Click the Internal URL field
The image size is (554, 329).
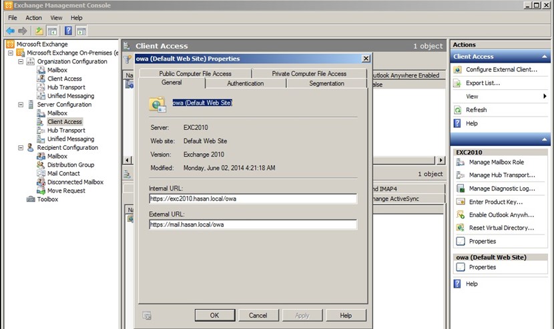coord(253,198)
